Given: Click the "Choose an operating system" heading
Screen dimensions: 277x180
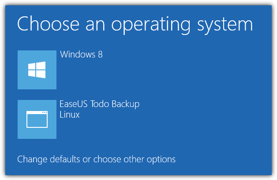Looking at the screenshot, I should pos(135,24).
